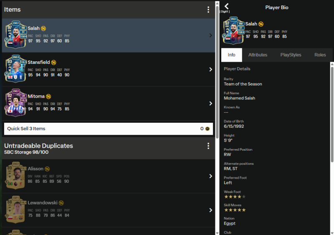
Task: Click items list scroll up arrow
Action: 217,3
